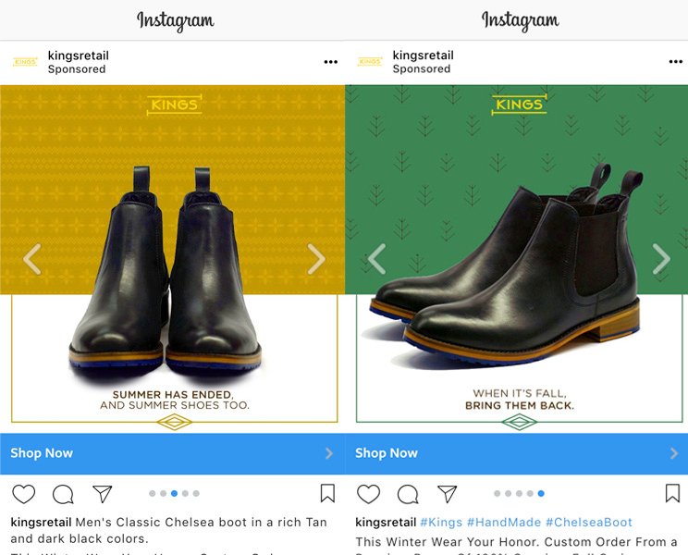Open comments on the left post
The width and height of the screenshot is (688, 555).
[63, 494]
